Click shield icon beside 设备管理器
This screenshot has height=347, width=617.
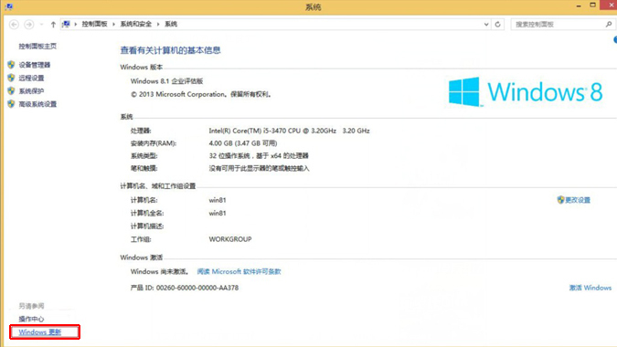pos(11,65)
